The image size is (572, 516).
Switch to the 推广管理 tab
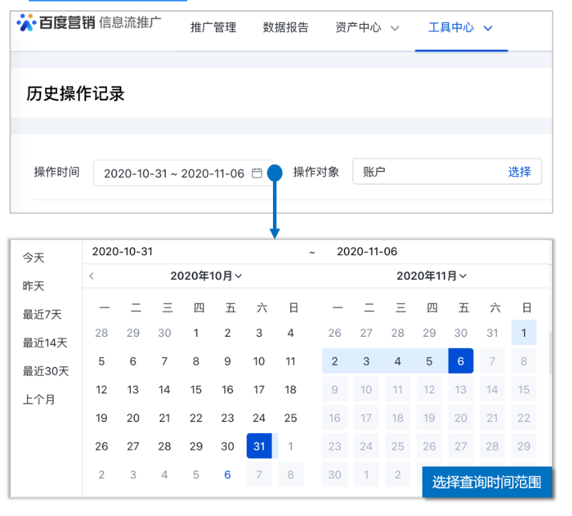coord(213,28)
